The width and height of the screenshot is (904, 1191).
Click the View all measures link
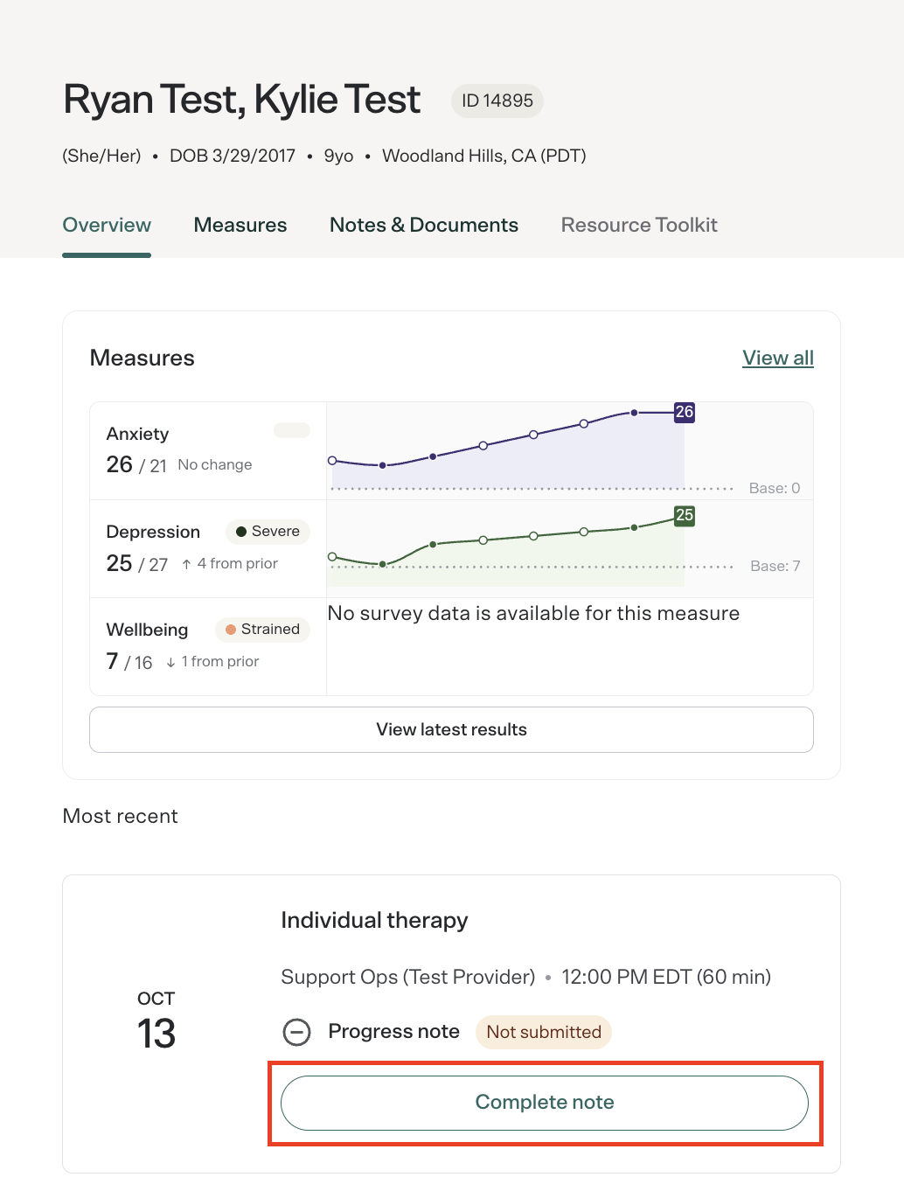click(x=778, y=358)
